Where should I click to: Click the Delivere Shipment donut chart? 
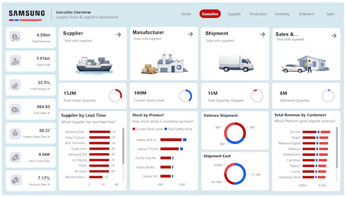tap(235, 133)
